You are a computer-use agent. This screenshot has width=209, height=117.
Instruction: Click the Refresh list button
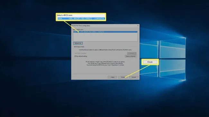78,43
